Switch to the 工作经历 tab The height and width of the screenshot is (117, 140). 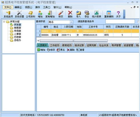(x=55, y=45)
